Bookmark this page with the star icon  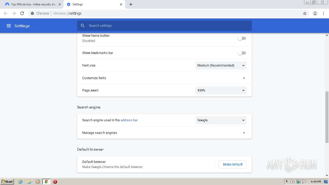pos(305,13)
